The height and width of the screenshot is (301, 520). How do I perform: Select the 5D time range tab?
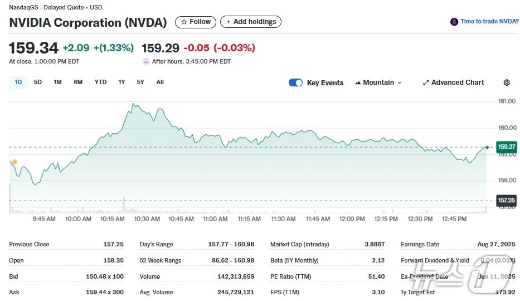pos(38,82)
